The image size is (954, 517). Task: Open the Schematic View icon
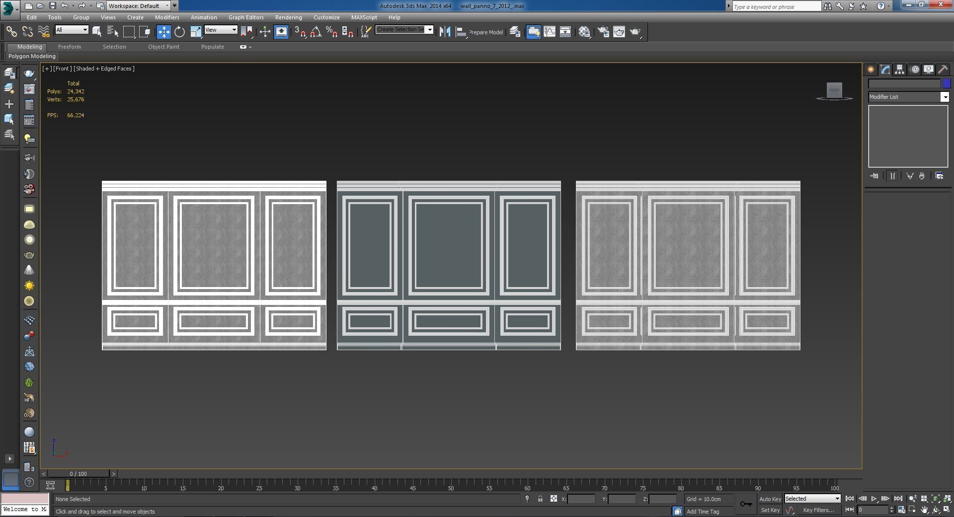click(x=565, y=32)
